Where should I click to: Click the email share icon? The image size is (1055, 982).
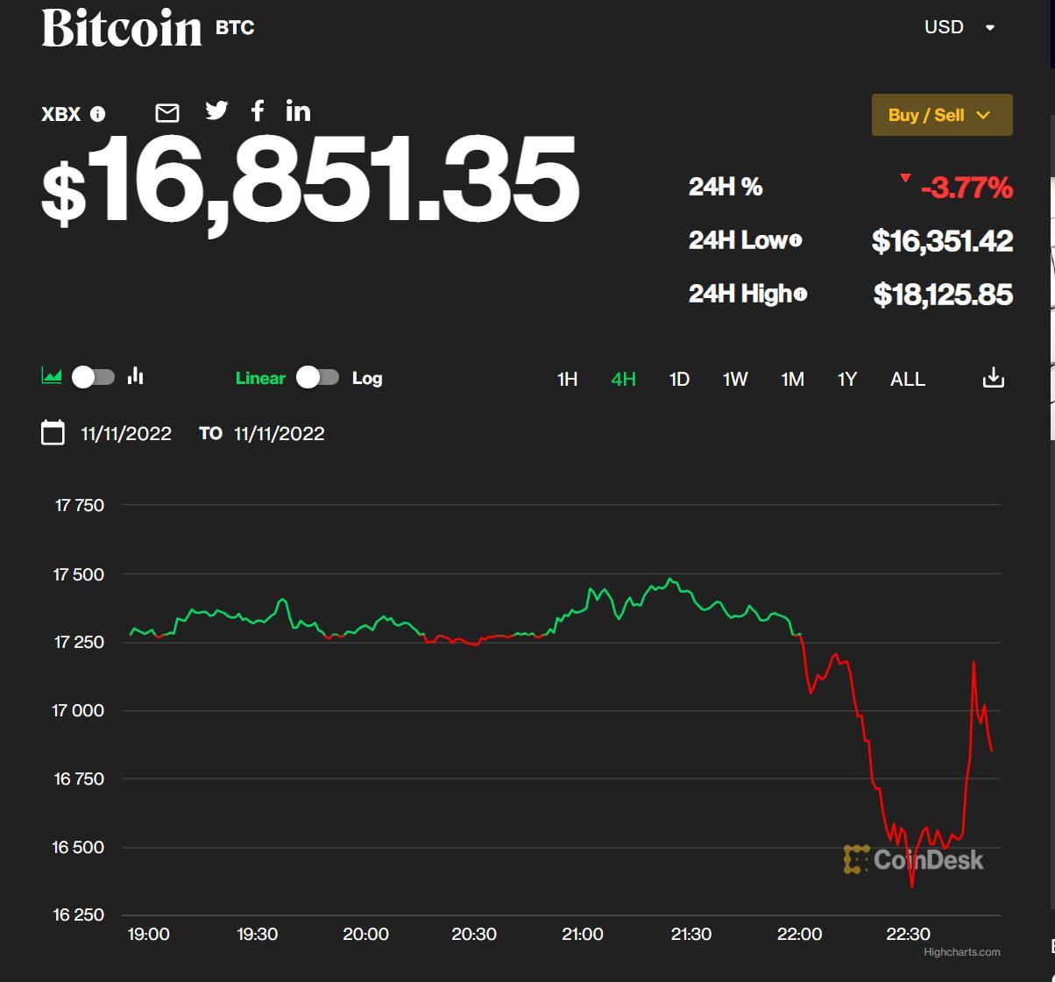[167, 113]
